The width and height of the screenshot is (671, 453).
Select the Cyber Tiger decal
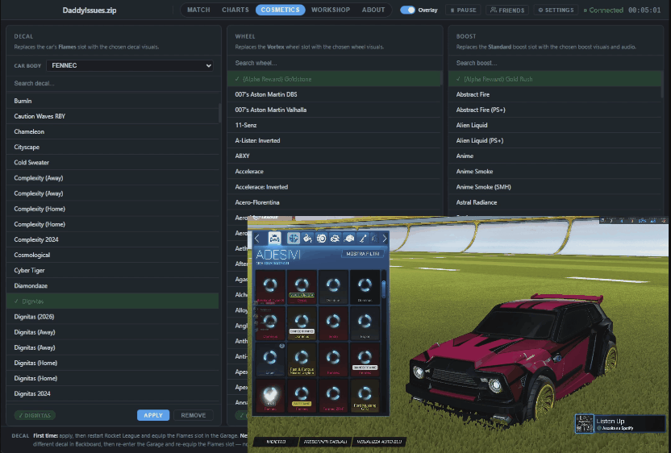[113, 270]
